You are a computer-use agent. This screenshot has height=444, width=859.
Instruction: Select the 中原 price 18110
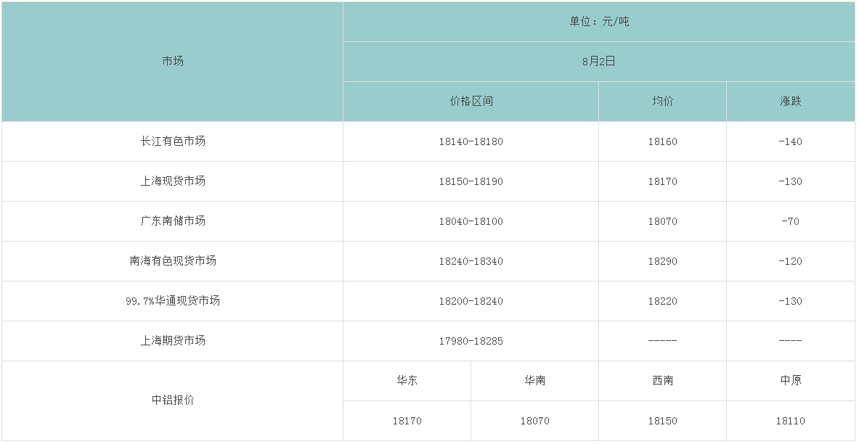click(x=790, y=421)
